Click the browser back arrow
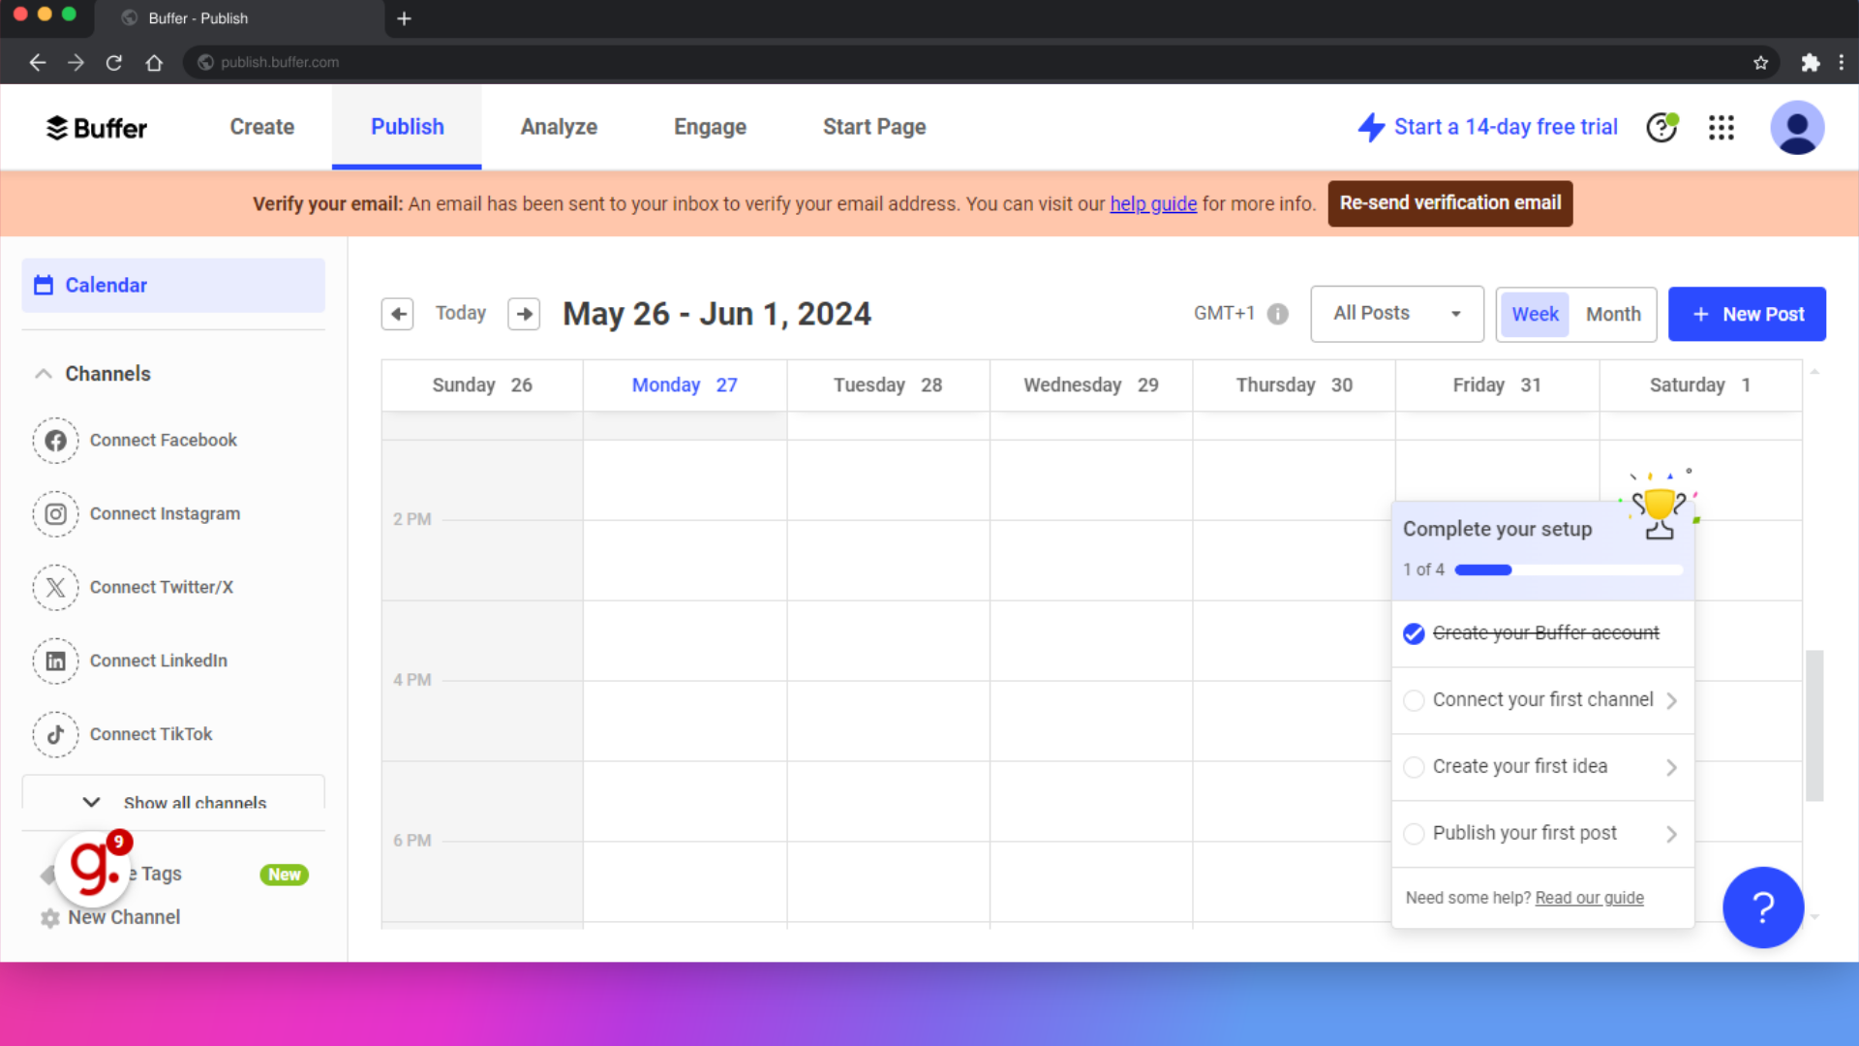Image resolution: width=1859 pixels, height=1046 pixels. point(38,63)
